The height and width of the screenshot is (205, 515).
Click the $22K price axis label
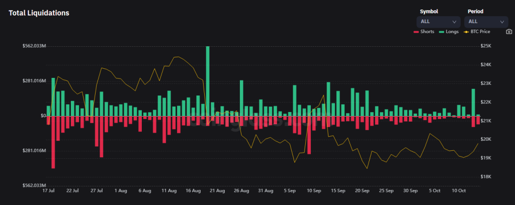[x=486, y=102]
